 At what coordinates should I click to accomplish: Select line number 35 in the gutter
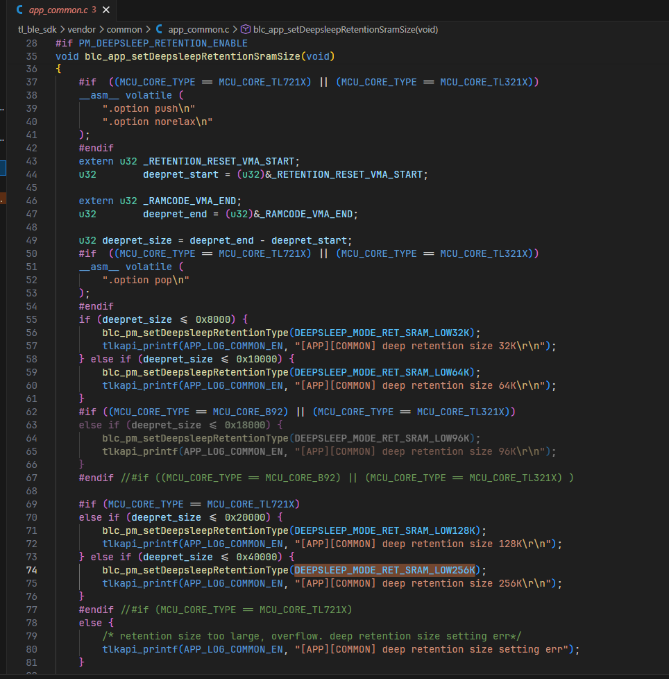pyautogui.click(x=32, y=56)
